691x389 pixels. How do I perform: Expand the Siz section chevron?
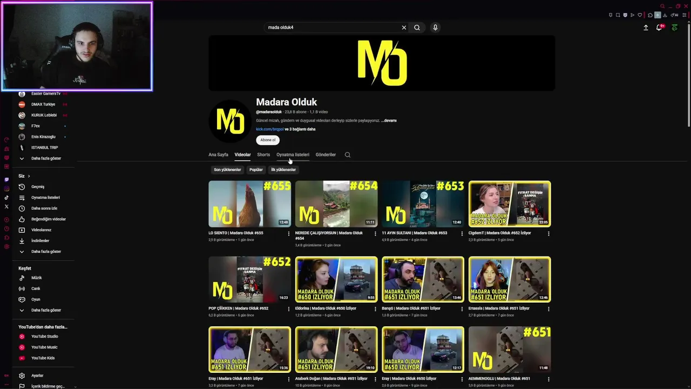(x=29, y=176)
